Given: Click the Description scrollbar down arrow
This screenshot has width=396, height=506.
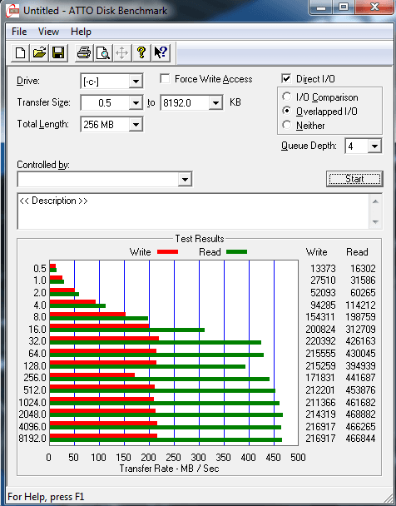Looking at the screenshot, I should pyautogui.click(x=375, y=221).
